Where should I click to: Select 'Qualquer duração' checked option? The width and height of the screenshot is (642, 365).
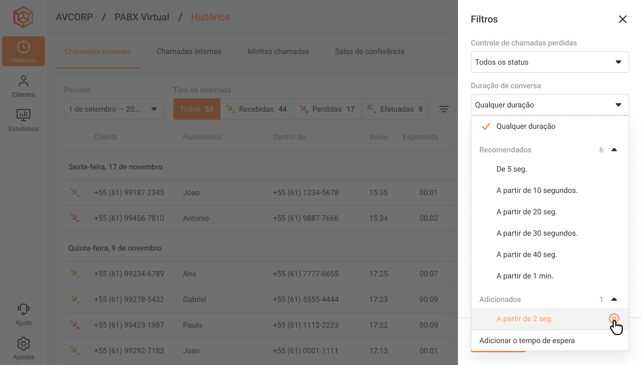(x=525, y=127)
